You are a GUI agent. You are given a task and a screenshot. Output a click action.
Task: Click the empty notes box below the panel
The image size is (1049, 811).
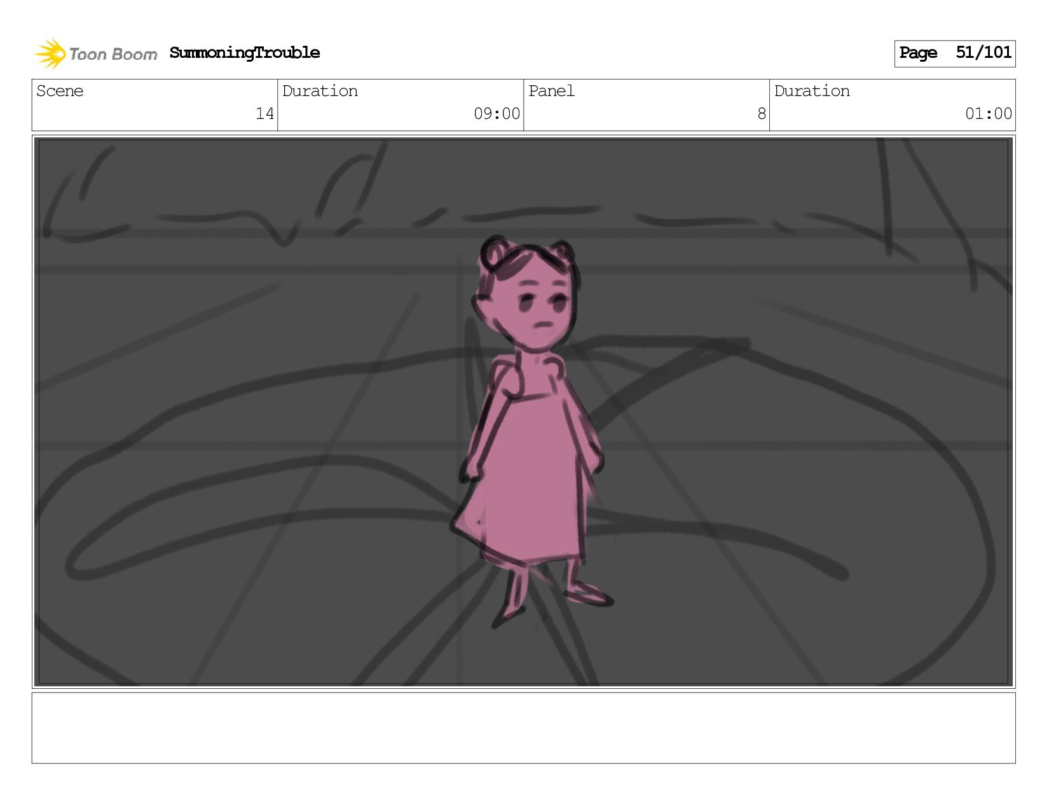[523, 728]
